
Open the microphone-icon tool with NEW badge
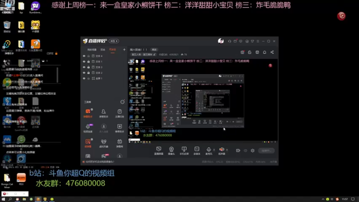88,128
